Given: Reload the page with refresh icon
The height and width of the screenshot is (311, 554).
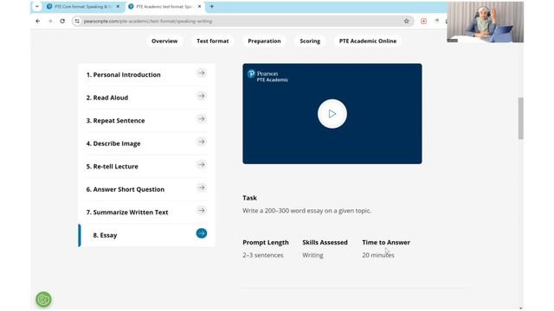Looking at the screenshot, I should [x=62, y=21].
